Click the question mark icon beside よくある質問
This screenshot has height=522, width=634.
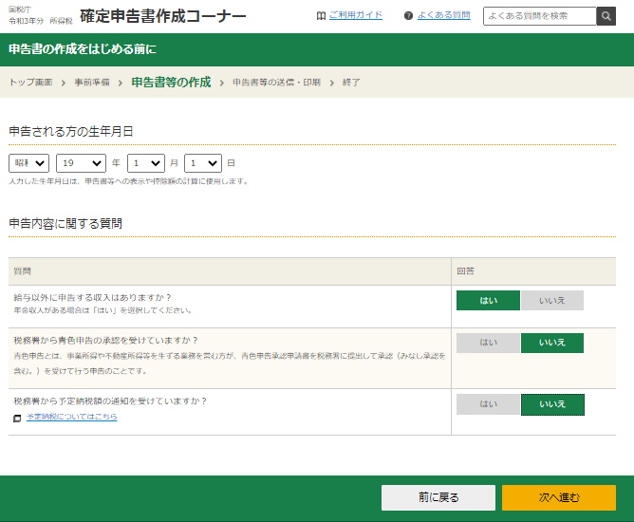tap(408, 16)
